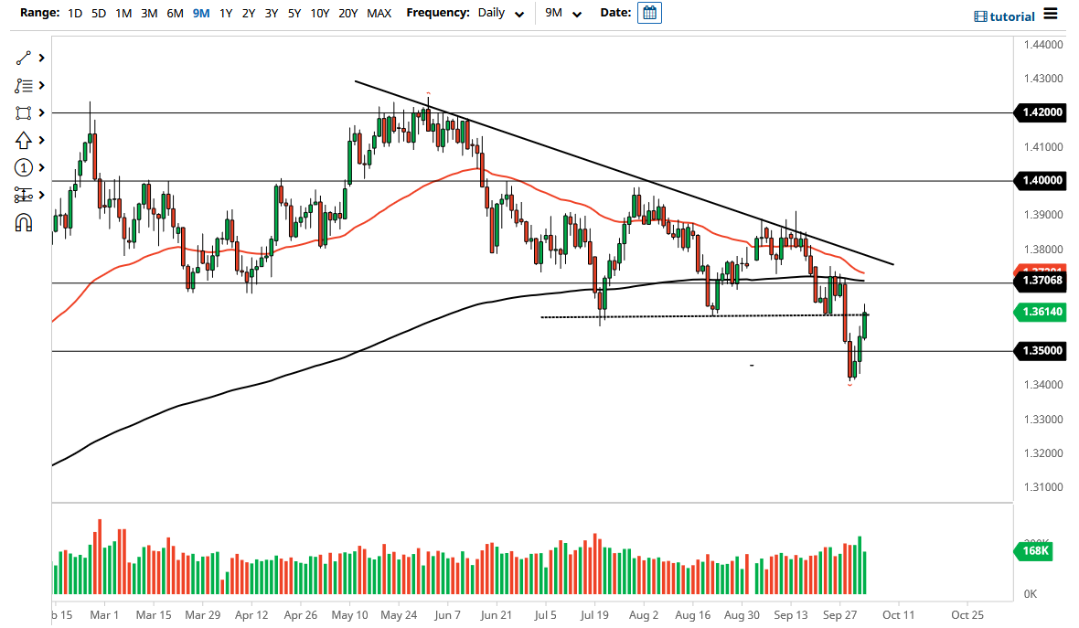Select the circled number label tool
Viewport: 1079px width, 628px height.
(x=24, y=167)
